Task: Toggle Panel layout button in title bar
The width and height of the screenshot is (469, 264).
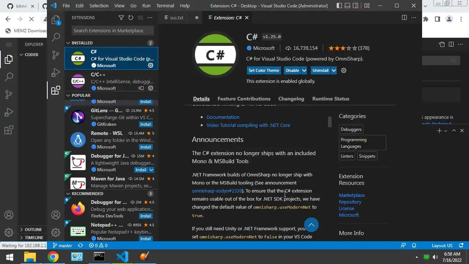Action: pyautogui.click(x=347, y=5)
